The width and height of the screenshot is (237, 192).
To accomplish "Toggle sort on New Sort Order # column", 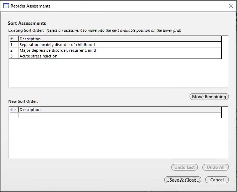I will point(14,110).
